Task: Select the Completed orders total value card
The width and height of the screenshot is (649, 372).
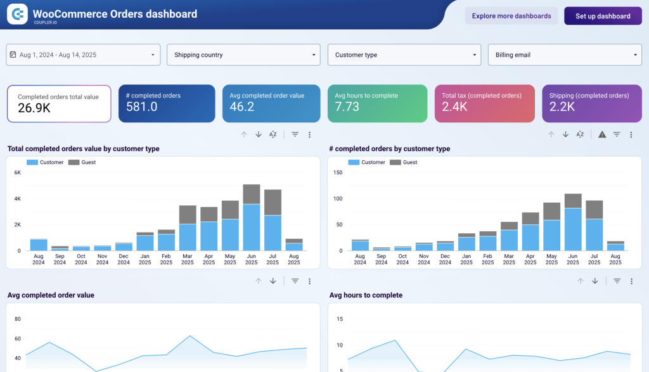Action: point(59,103)
